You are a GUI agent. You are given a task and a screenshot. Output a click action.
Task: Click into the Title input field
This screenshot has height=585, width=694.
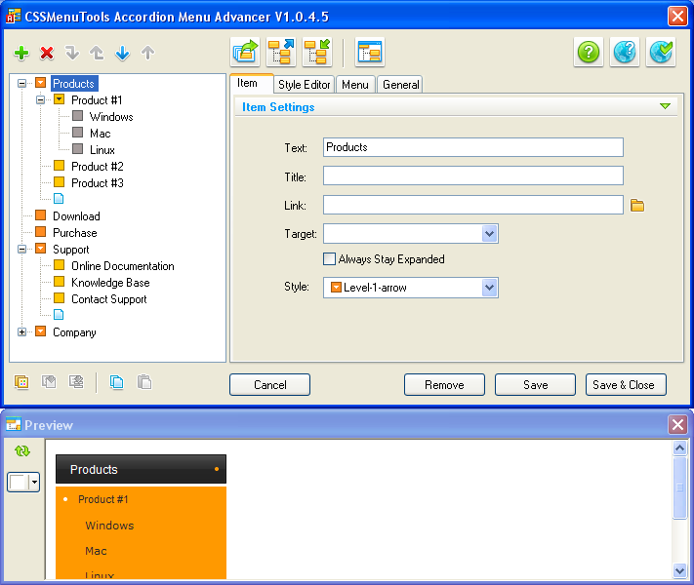pos(472,176)
